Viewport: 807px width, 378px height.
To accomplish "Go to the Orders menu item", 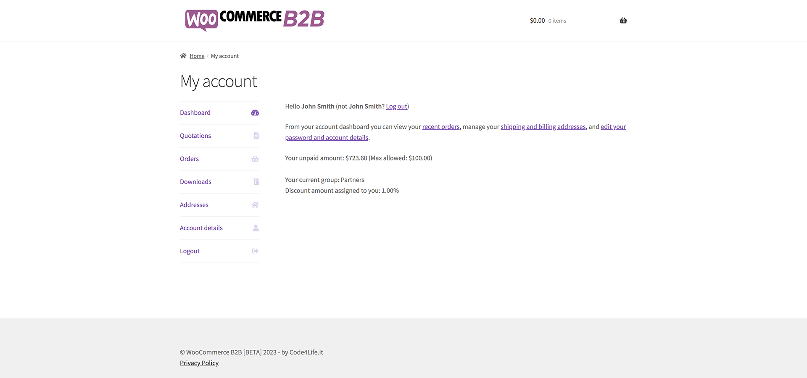I will [x=189, y=159].
